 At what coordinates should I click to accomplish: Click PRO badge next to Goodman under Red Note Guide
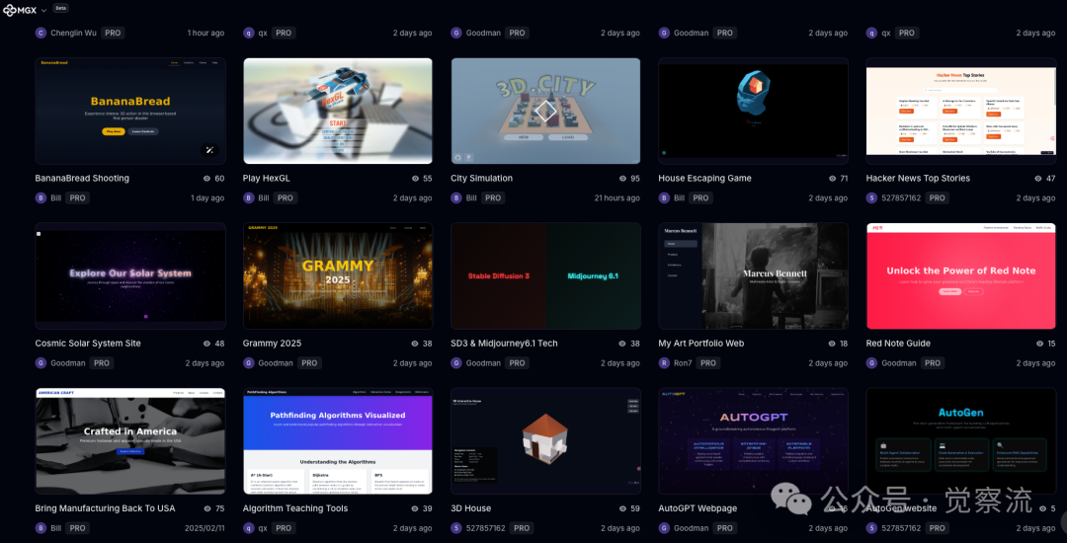pos(932,362)
